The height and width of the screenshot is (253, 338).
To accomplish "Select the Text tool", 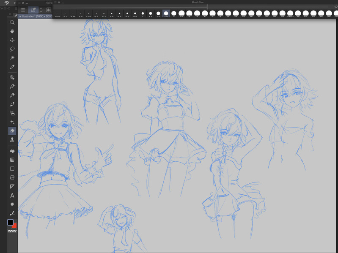I will coord(12,195).
